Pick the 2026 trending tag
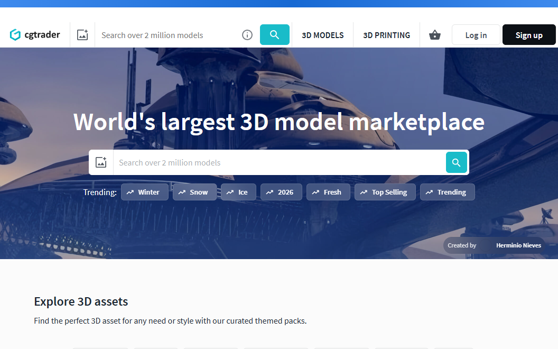 [281, 192]
